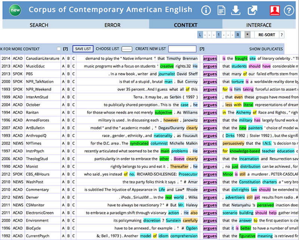
Task: Click the highlighted word 'fraught' in first row
Action: click(241, 58)
